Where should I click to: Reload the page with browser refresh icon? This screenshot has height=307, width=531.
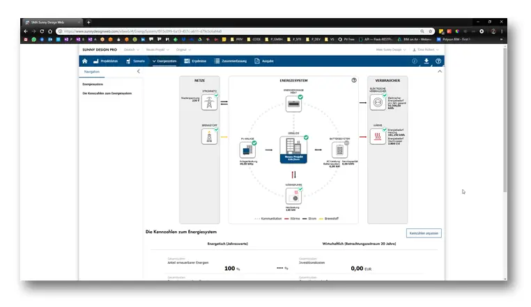pos(42,31)
